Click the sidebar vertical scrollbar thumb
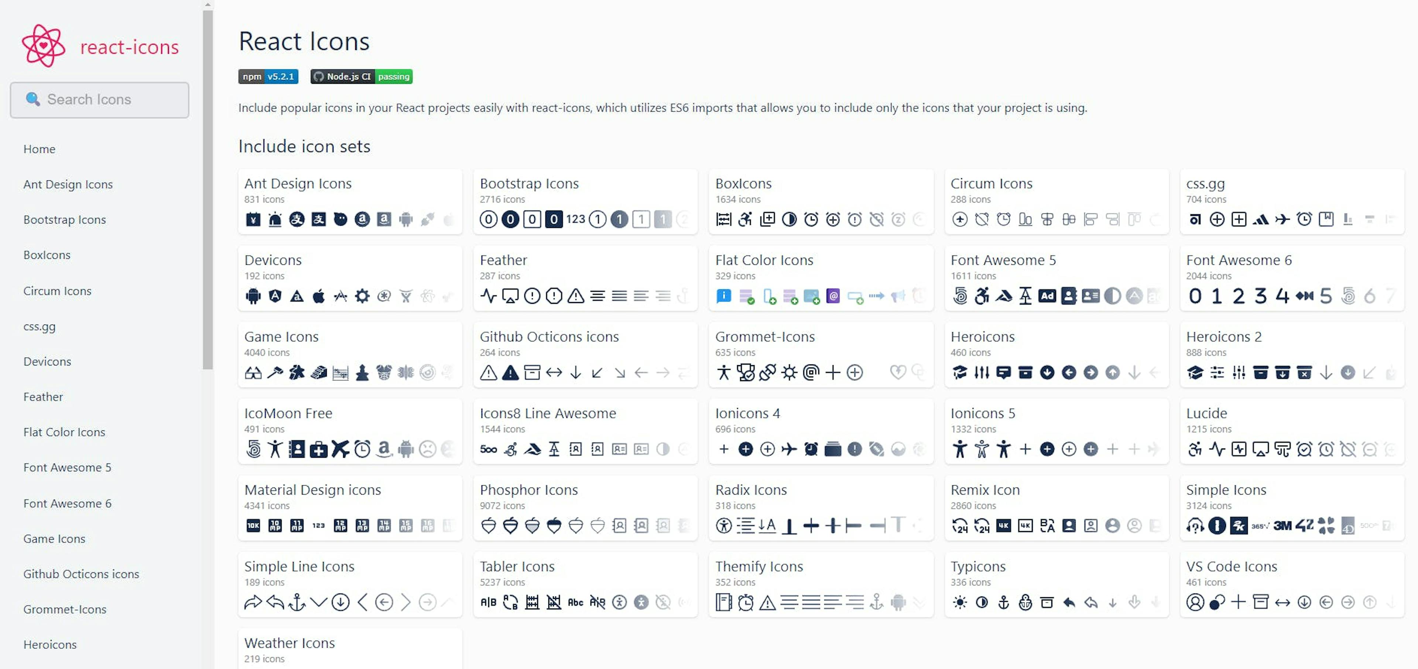1418x669 pixels. pyautogui.click(x=208, y=190)
